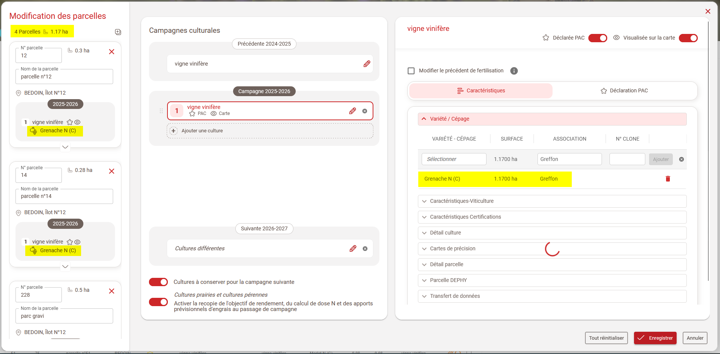Edit the previous 2024-2025 campaign crop with pencil icon
Screen dimensions: 720x354
(367, 64)
